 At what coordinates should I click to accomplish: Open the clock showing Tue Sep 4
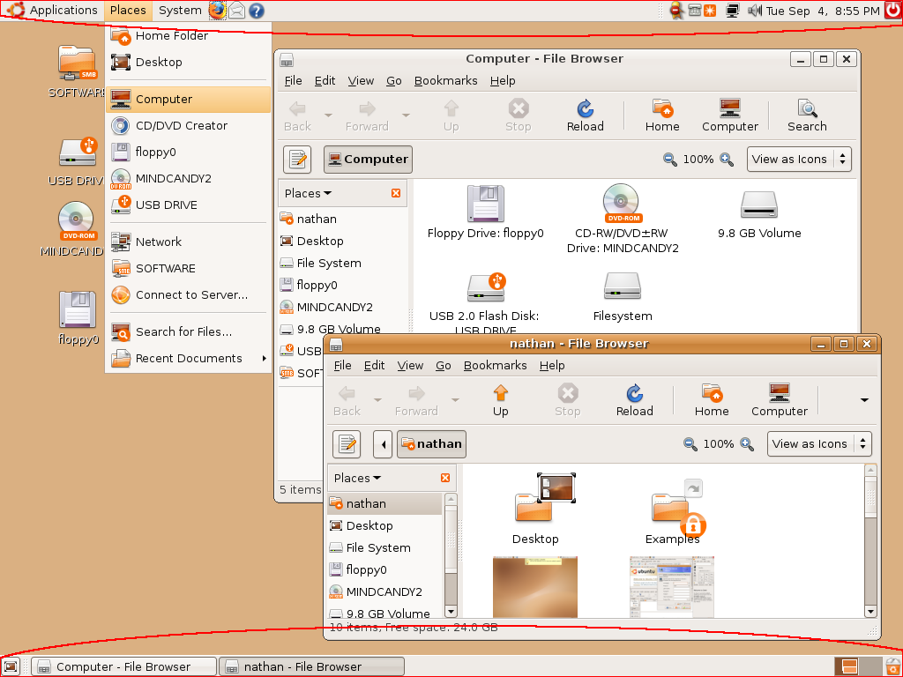pyautogui.click(x=823, y=11)
